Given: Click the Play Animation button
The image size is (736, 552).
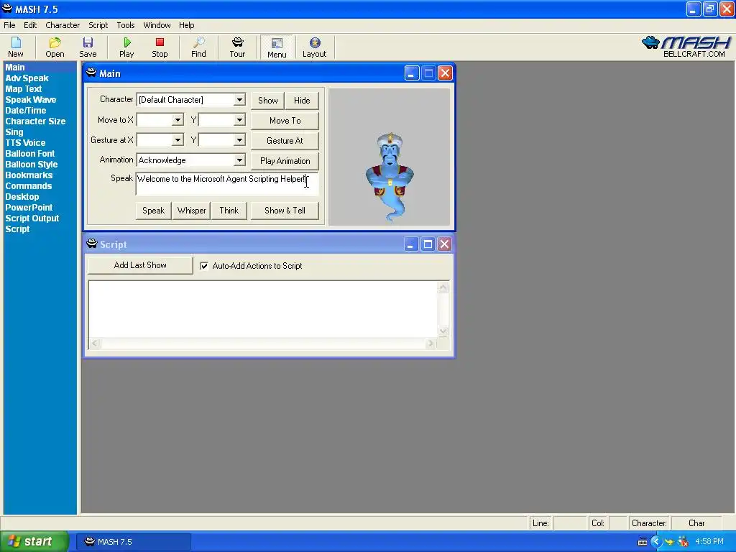Looking at the screenshot, I should click(x=285, y=161).
